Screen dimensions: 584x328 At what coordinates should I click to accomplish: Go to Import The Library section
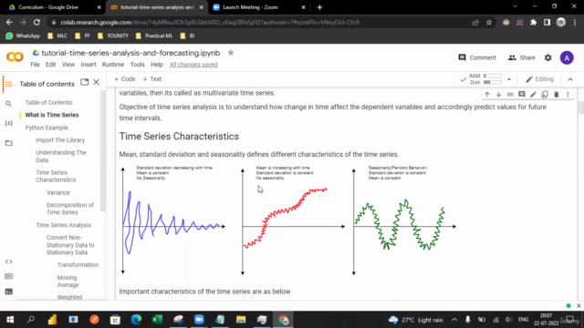point(60,139)
